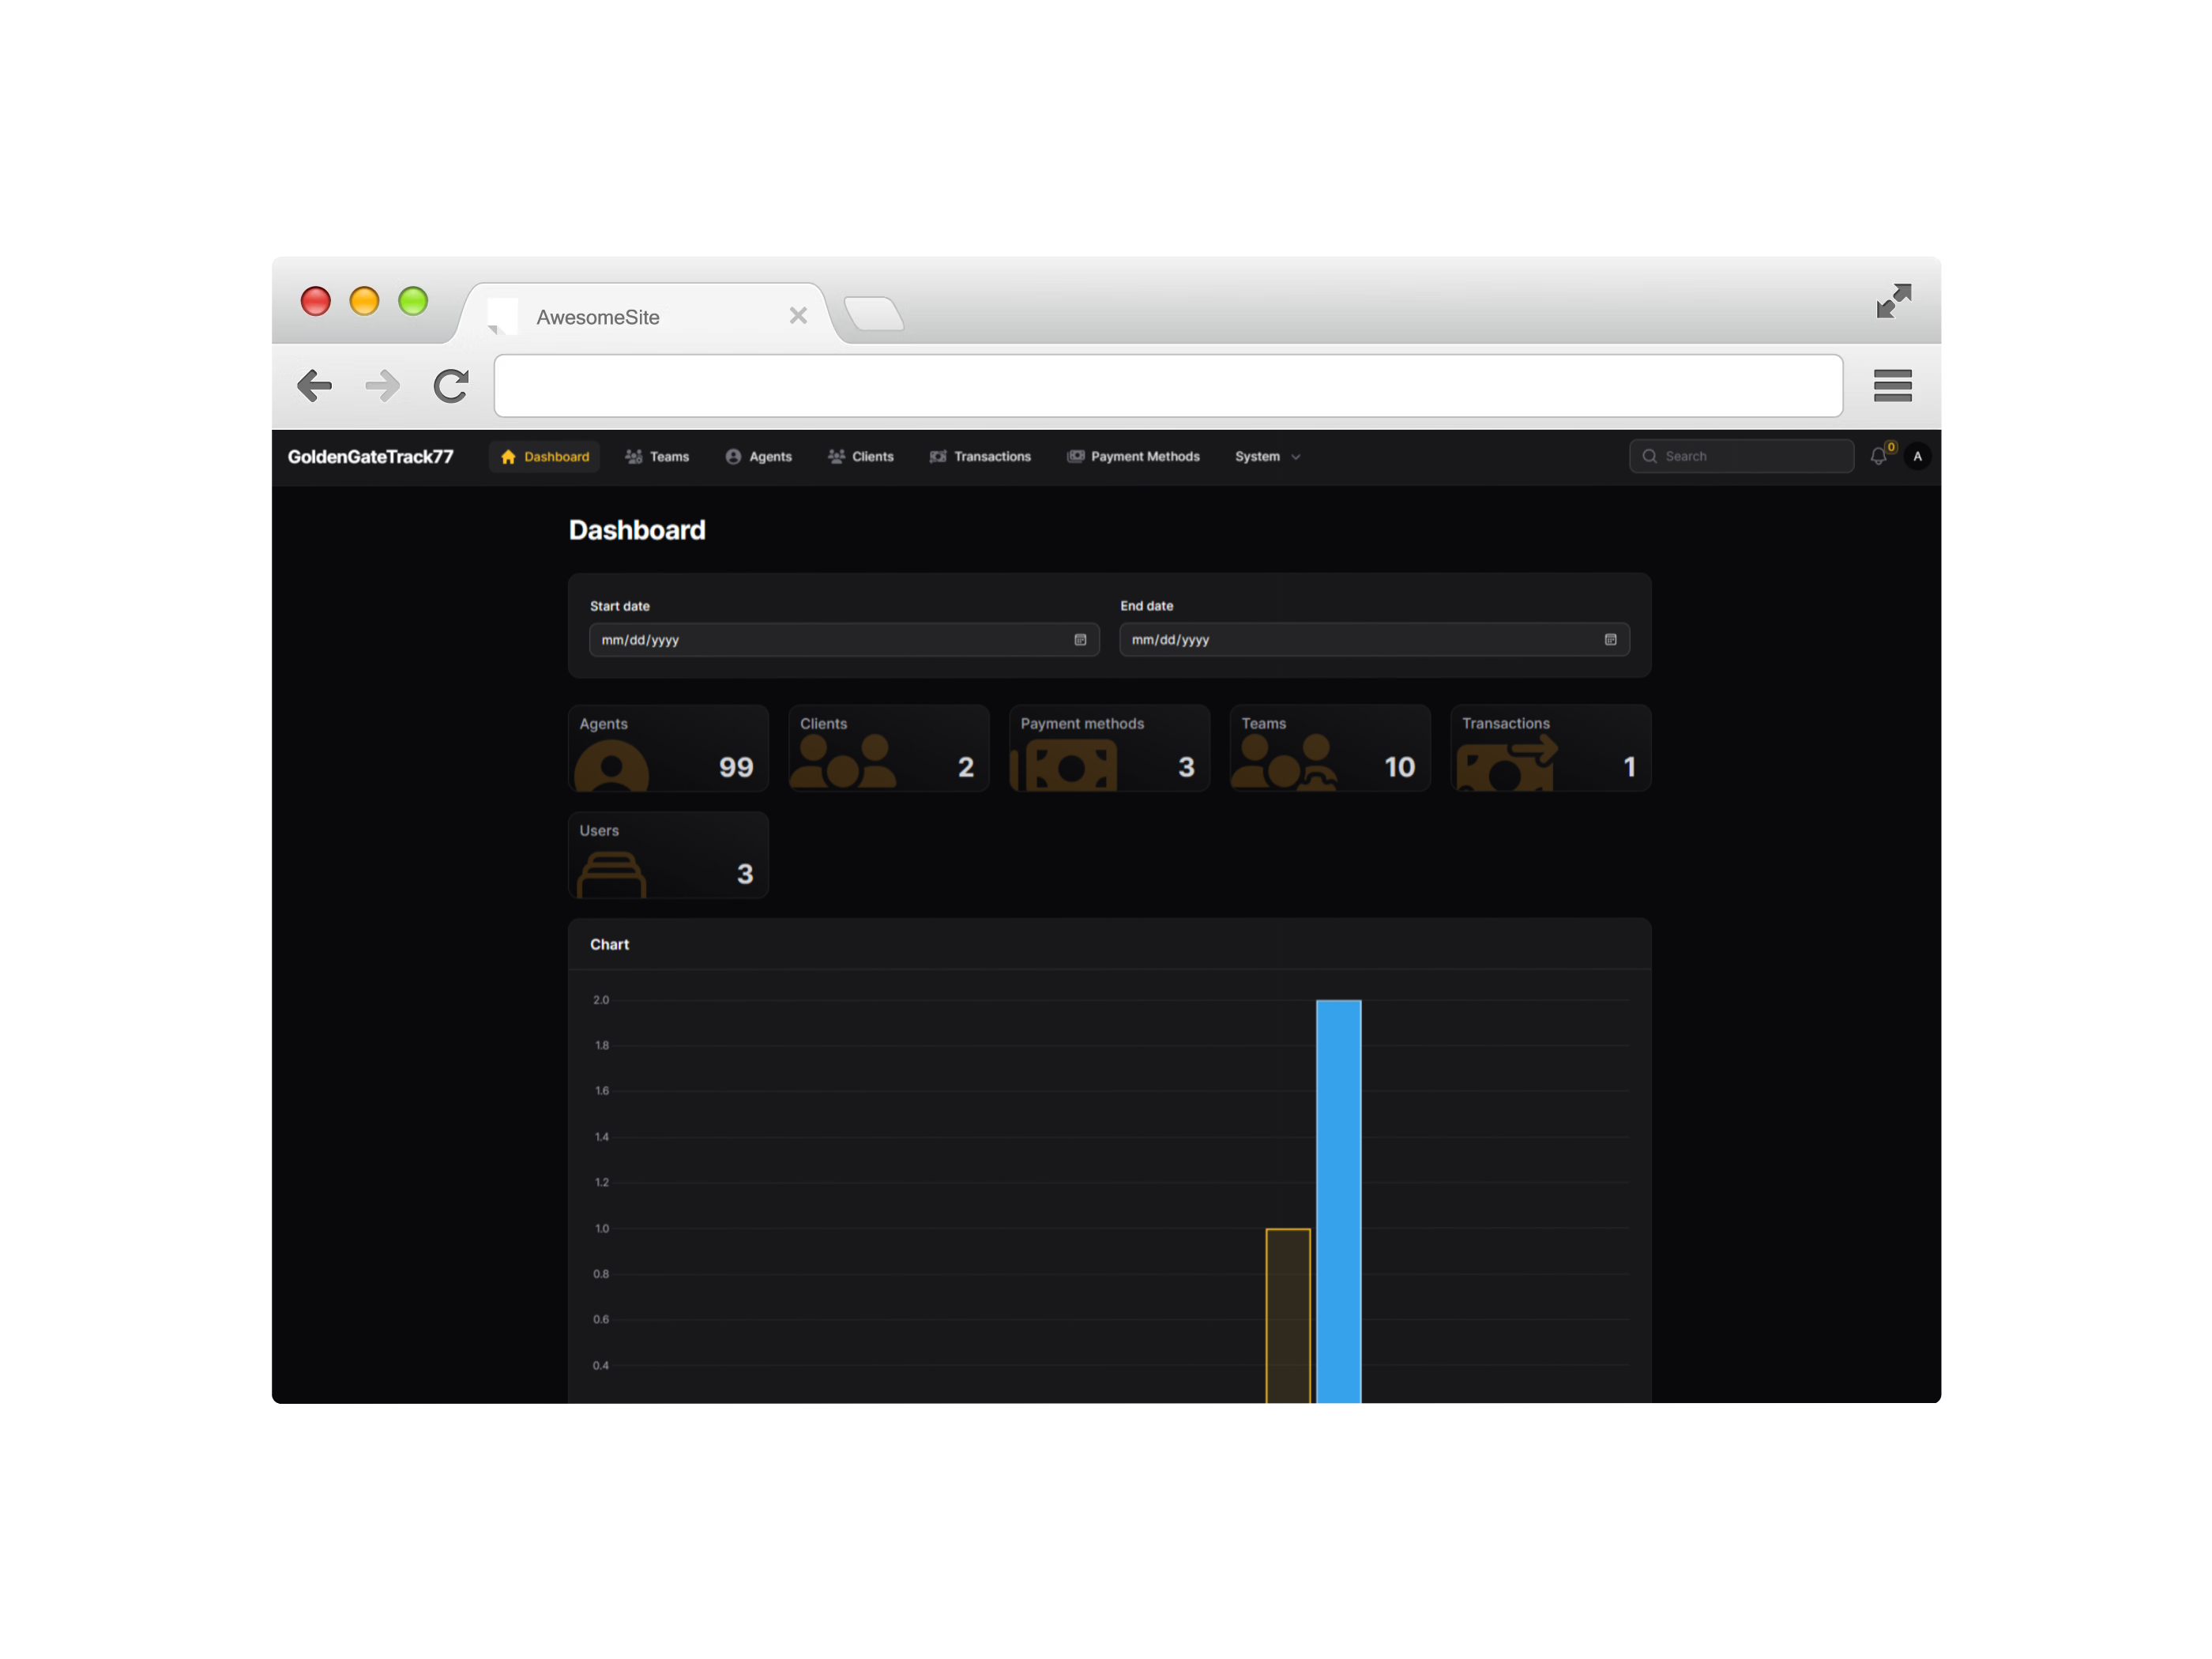Expand the System dropdown menu
The width and height of the screenshot is (2212, 1659).
click(x=1267, y=456)
